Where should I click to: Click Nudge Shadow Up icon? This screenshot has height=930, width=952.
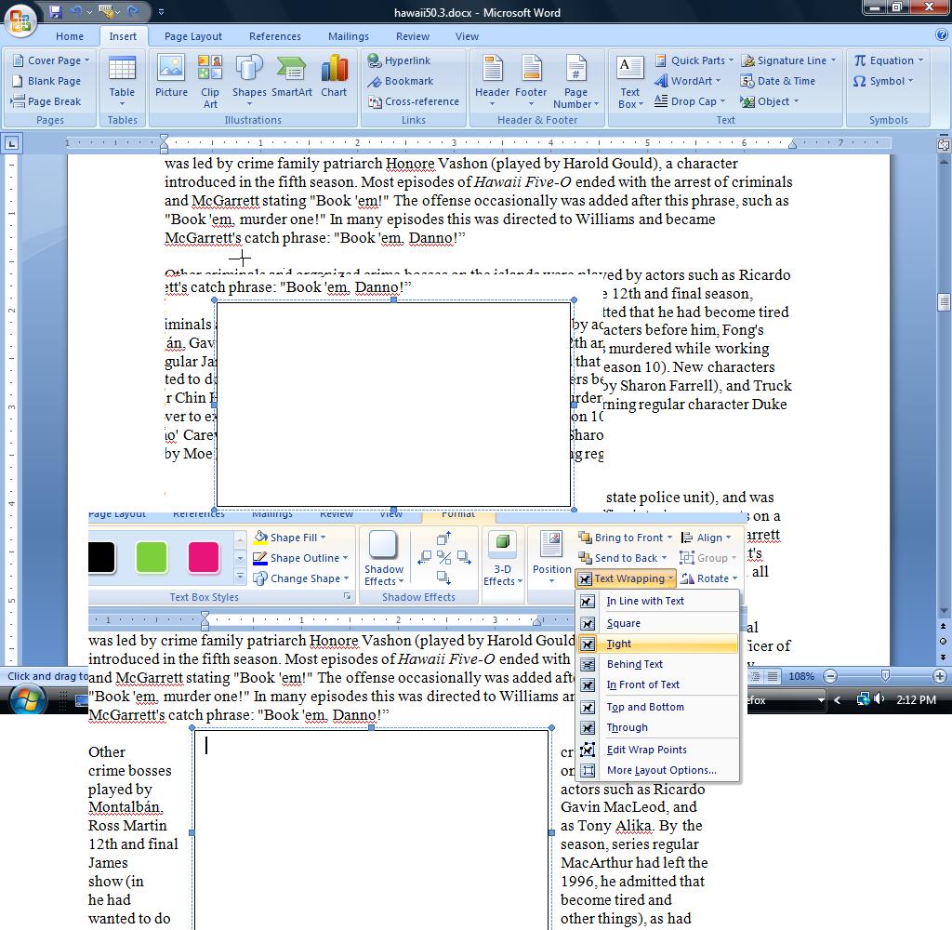[443, 538]
